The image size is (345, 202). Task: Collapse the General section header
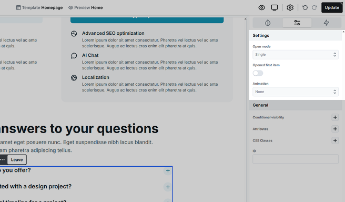[295, 105]
